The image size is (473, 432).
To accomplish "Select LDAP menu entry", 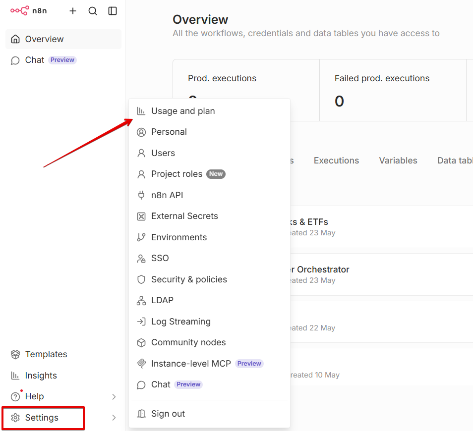I will pos(209,301).
